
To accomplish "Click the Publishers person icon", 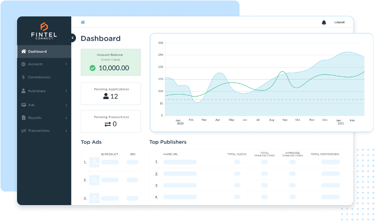I will click(23, 91).
